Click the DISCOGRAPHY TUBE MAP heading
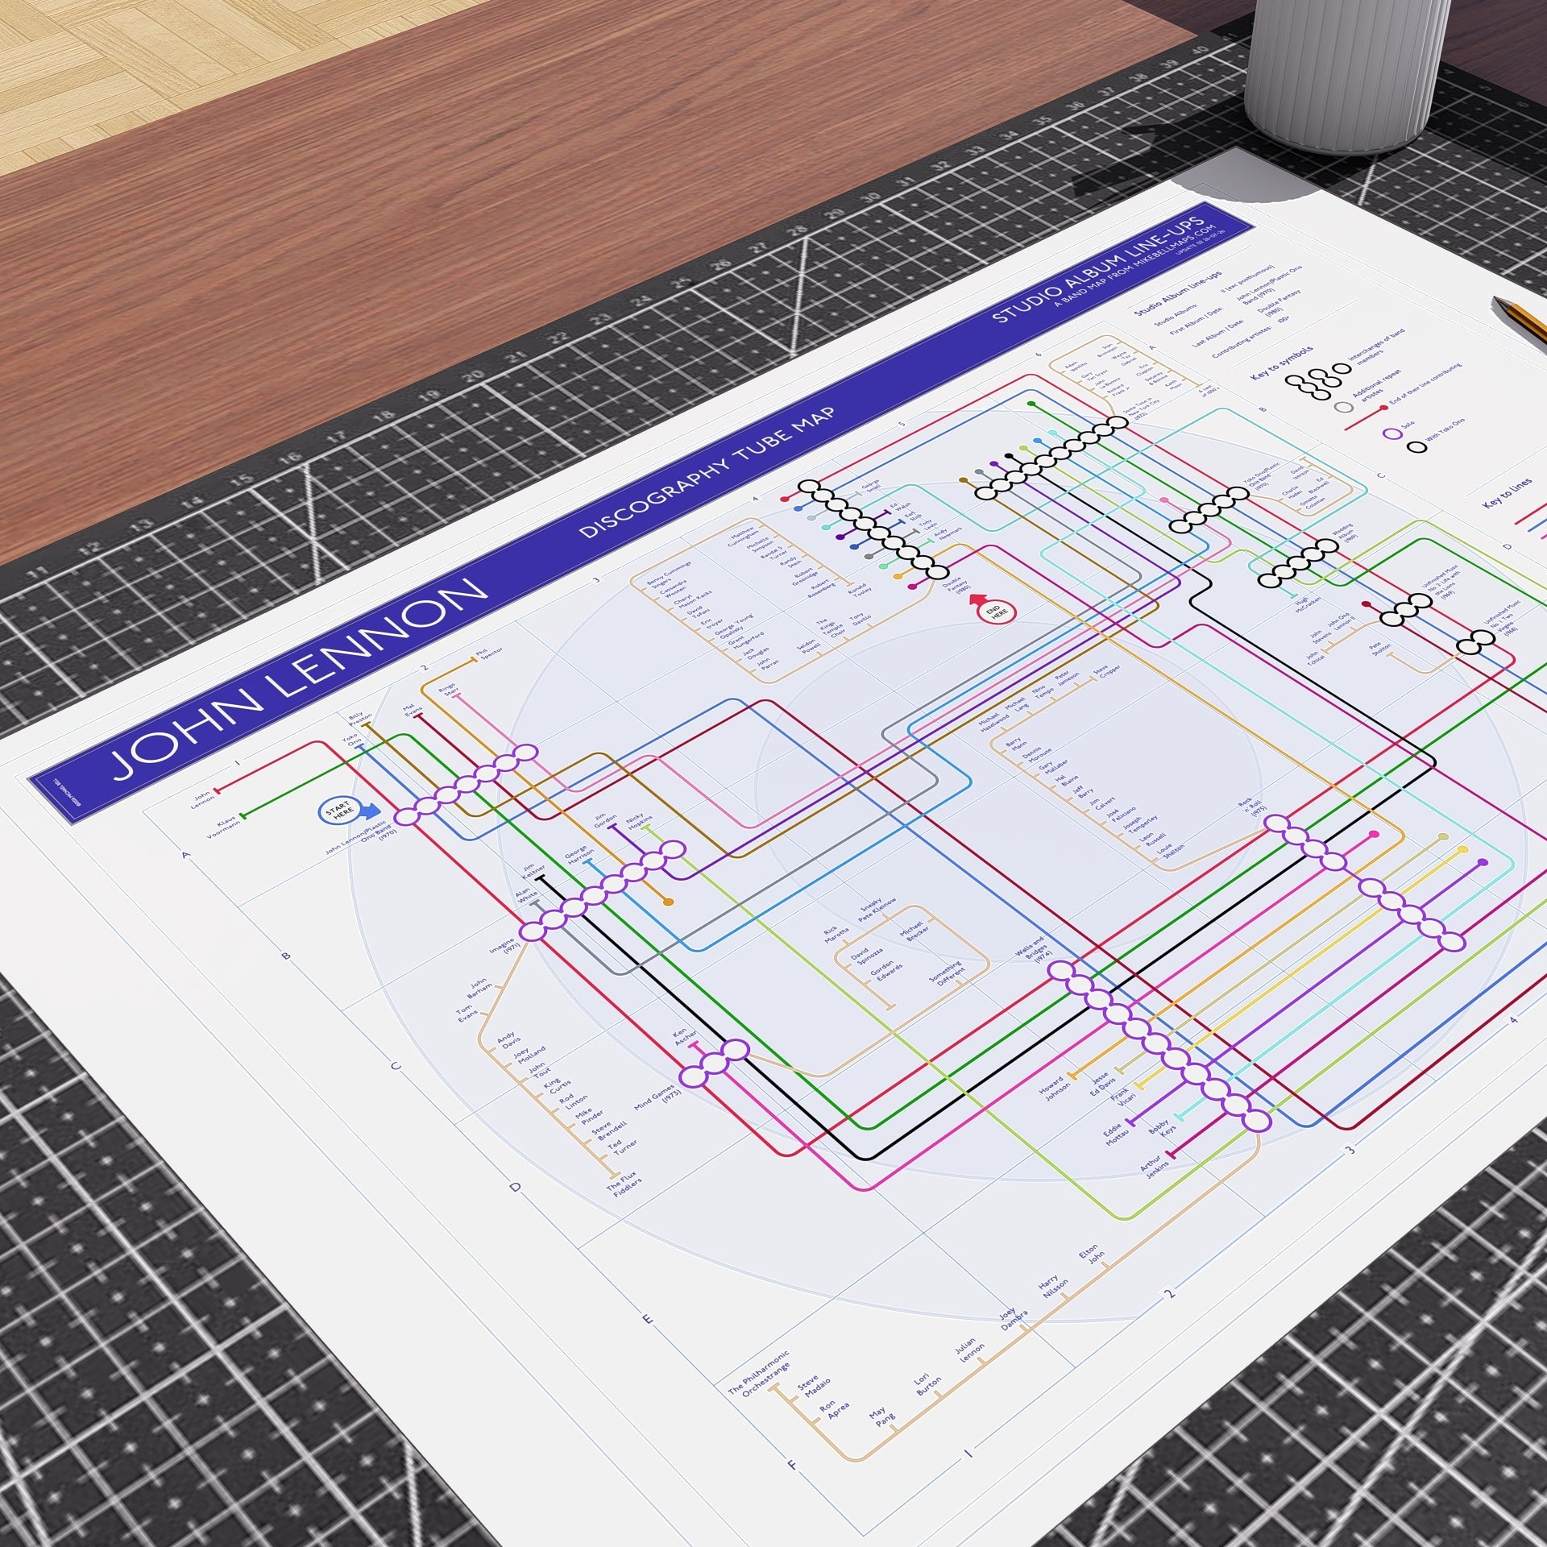1547x1547 pixels. point(707,472)
